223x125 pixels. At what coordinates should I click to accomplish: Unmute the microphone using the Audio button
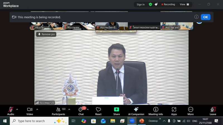[x=11, y=111]
